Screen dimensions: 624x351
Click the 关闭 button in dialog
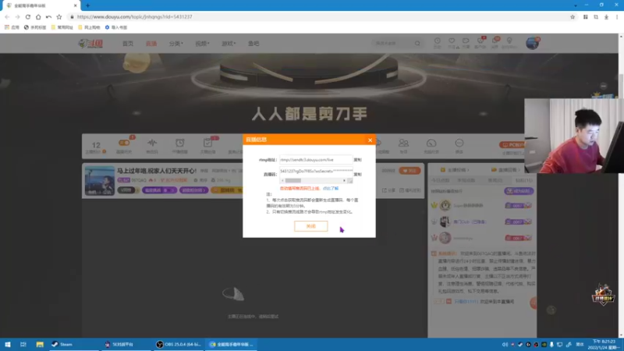click(310, 226)
